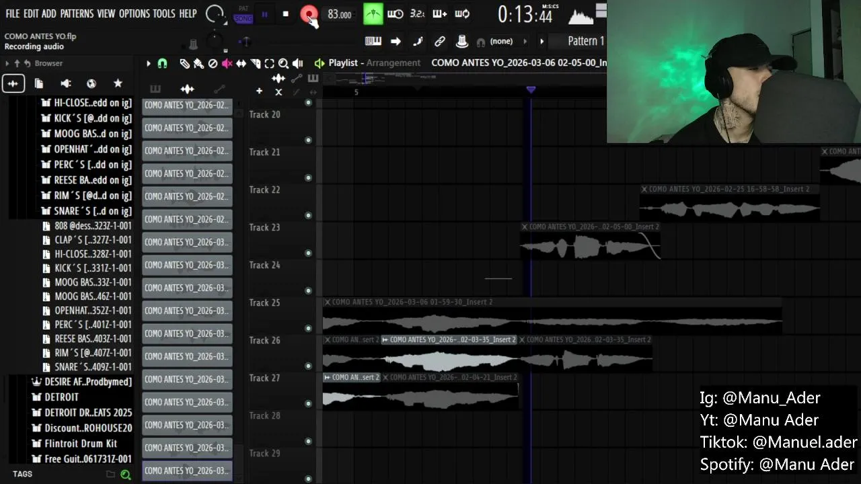The image size is (861, 484).
Task: Select the Browser plugin tab icon
Action: pos(65,83)
